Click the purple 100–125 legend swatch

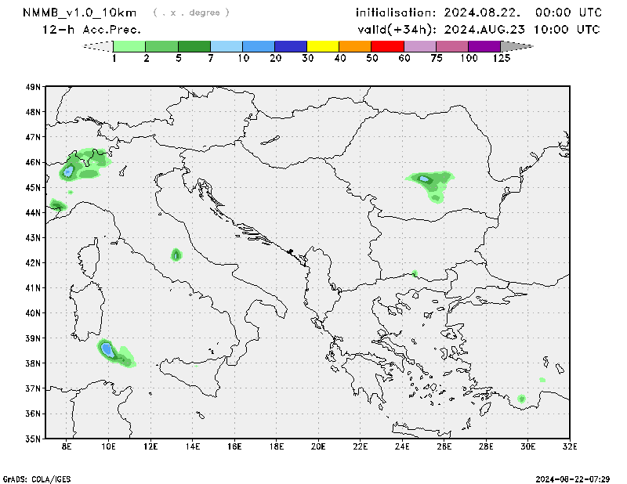pos(484,46)
